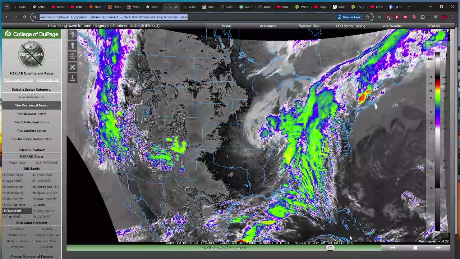Switch to the Settings browser tab
Screen dimensions: 460x259
[39, 6]
